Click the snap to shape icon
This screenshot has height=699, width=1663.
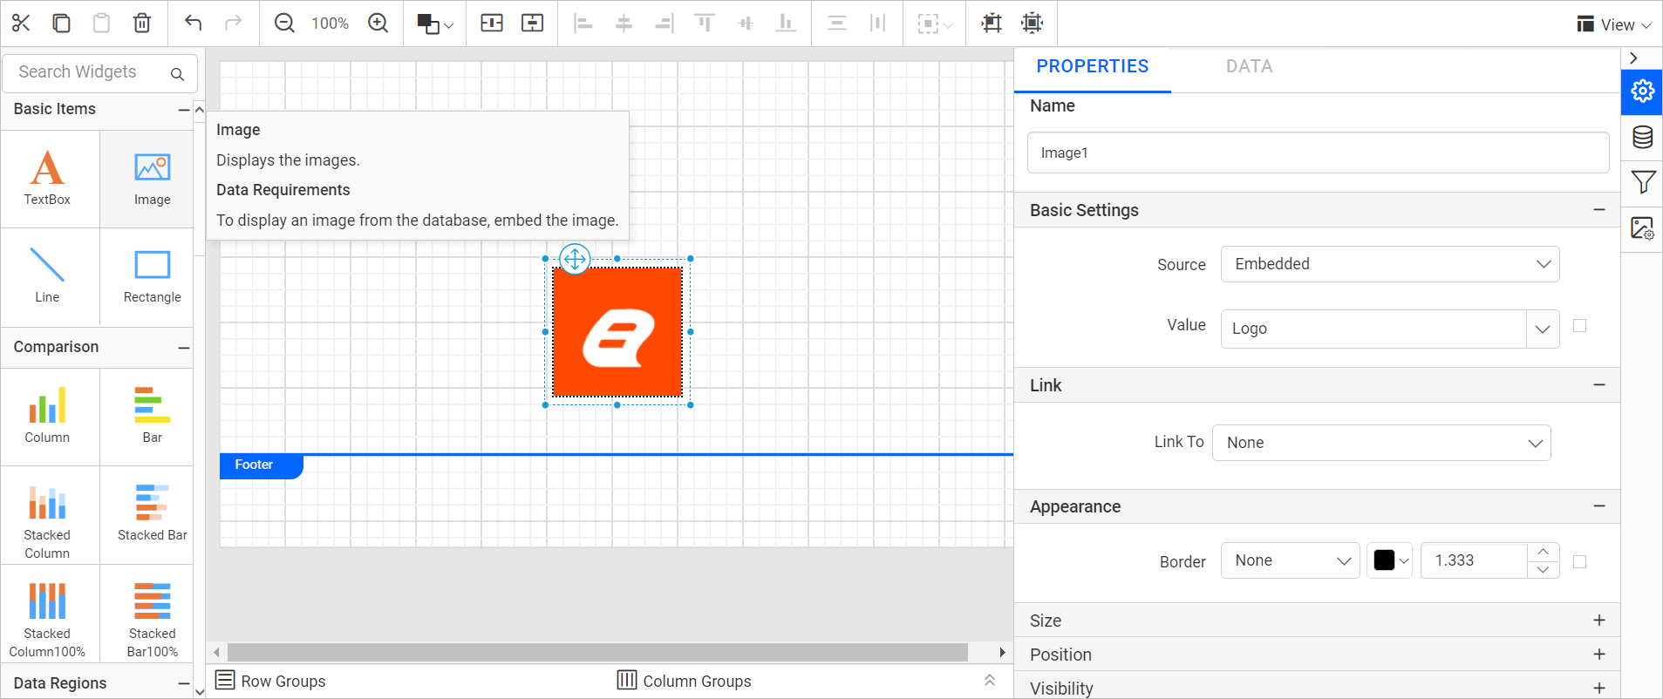(1032, 23)
